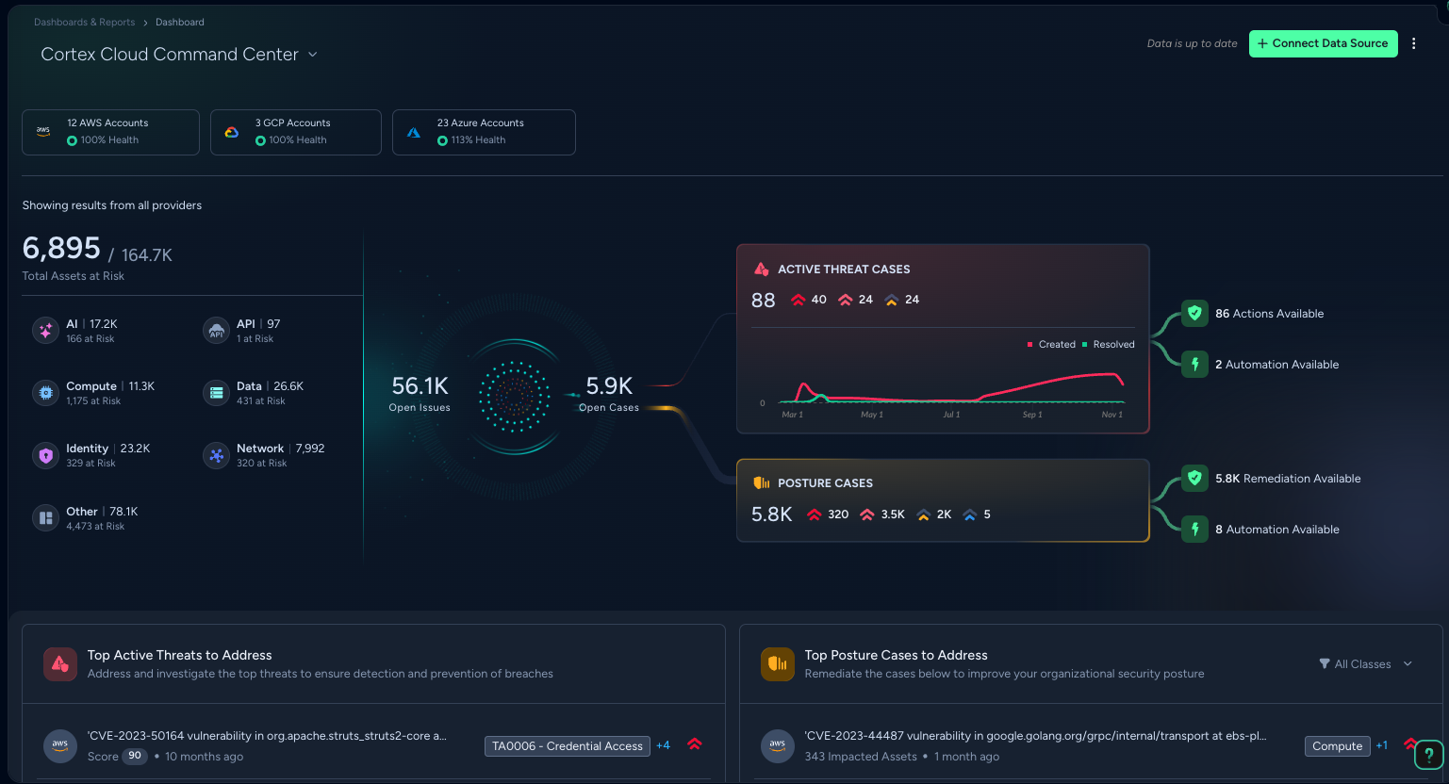The width and height of the screenshot is (1449, 784).
Task: Click the GCP cloud logo icon
Action: tap(231, 132)
